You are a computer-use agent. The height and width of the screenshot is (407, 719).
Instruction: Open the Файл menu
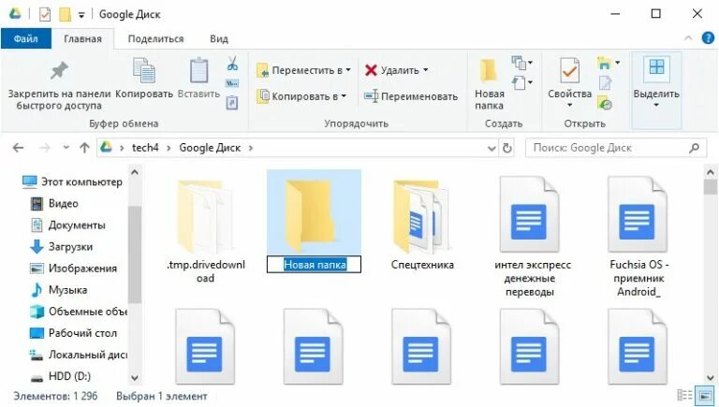coord(25,38)
